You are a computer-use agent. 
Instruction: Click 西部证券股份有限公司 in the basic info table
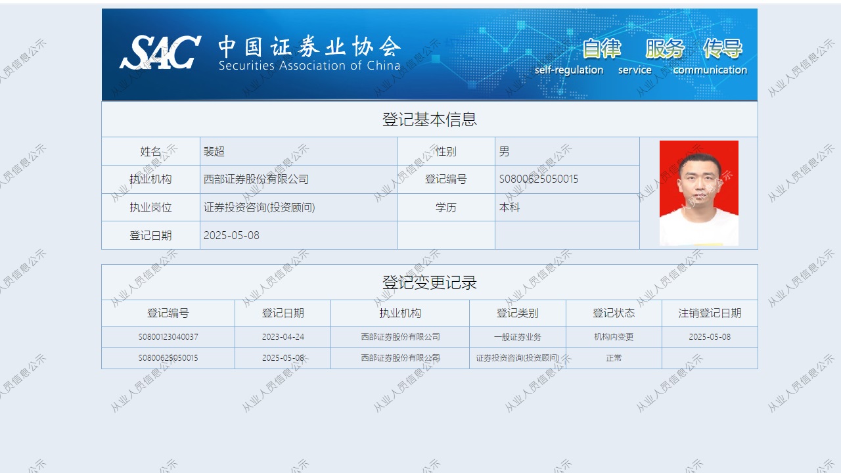(x=256, y=179)
